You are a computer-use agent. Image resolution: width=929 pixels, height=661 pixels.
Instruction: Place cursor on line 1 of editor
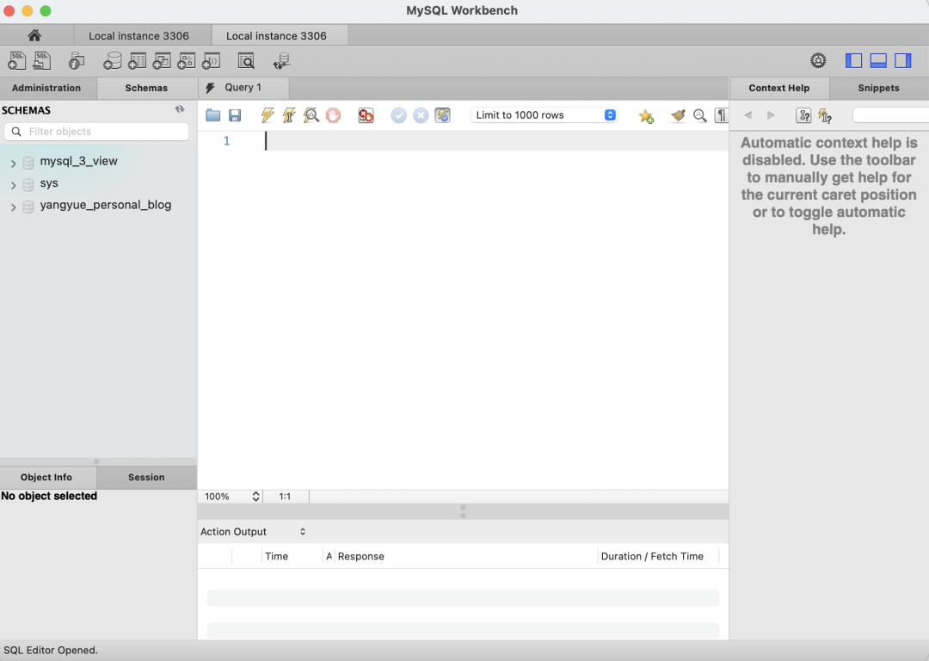(496, 140)
